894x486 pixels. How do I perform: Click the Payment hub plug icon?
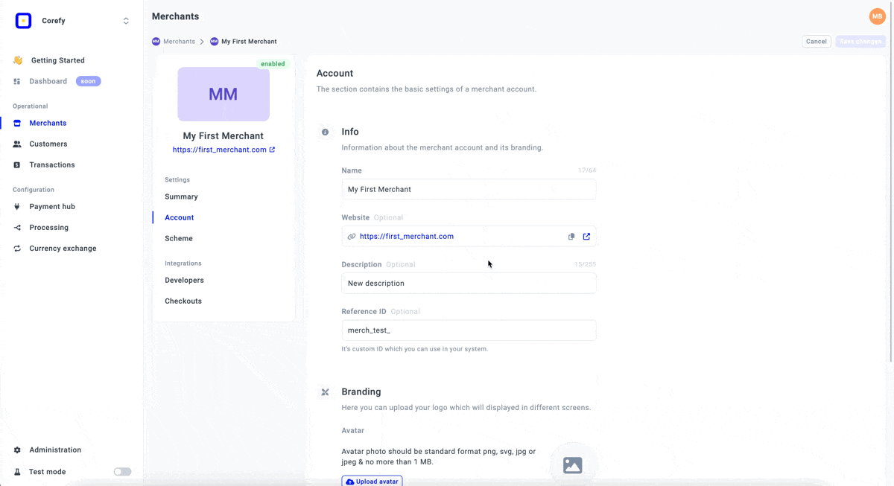click(17, 206)
